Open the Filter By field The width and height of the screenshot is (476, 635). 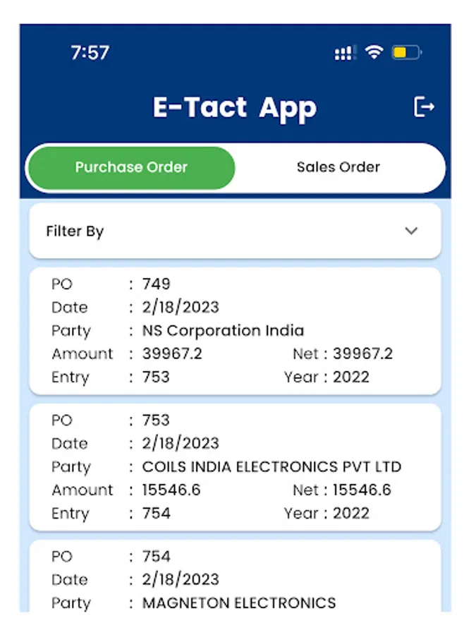tap(235, 231)
